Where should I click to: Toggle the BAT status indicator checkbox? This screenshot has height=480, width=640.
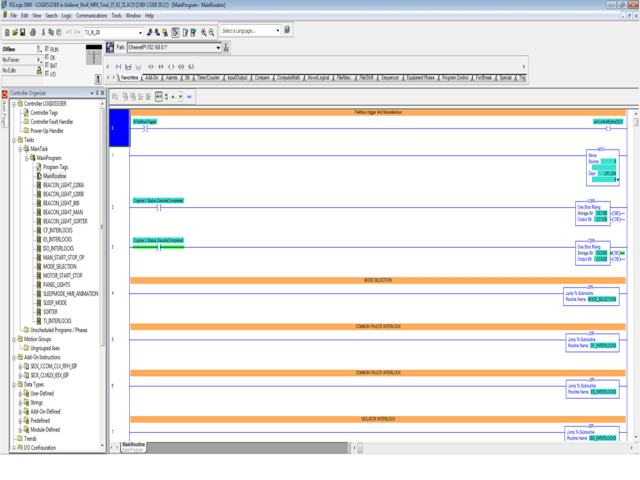(46, 65)
